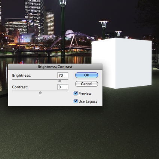The height and width of the screenshot is (159, 159).
Task: Confirm the adjustment with the OK button
Action: click(x=86, y=75)
